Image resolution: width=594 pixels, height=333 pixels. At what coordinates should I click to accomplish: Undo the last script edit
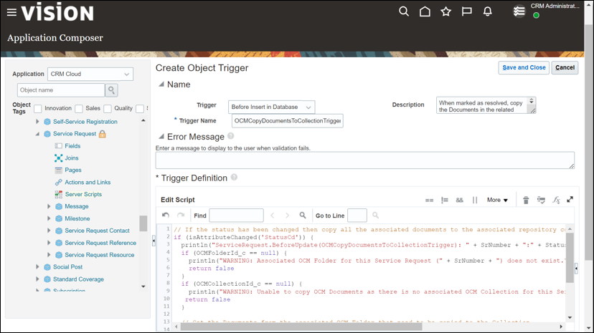(166, 215)
